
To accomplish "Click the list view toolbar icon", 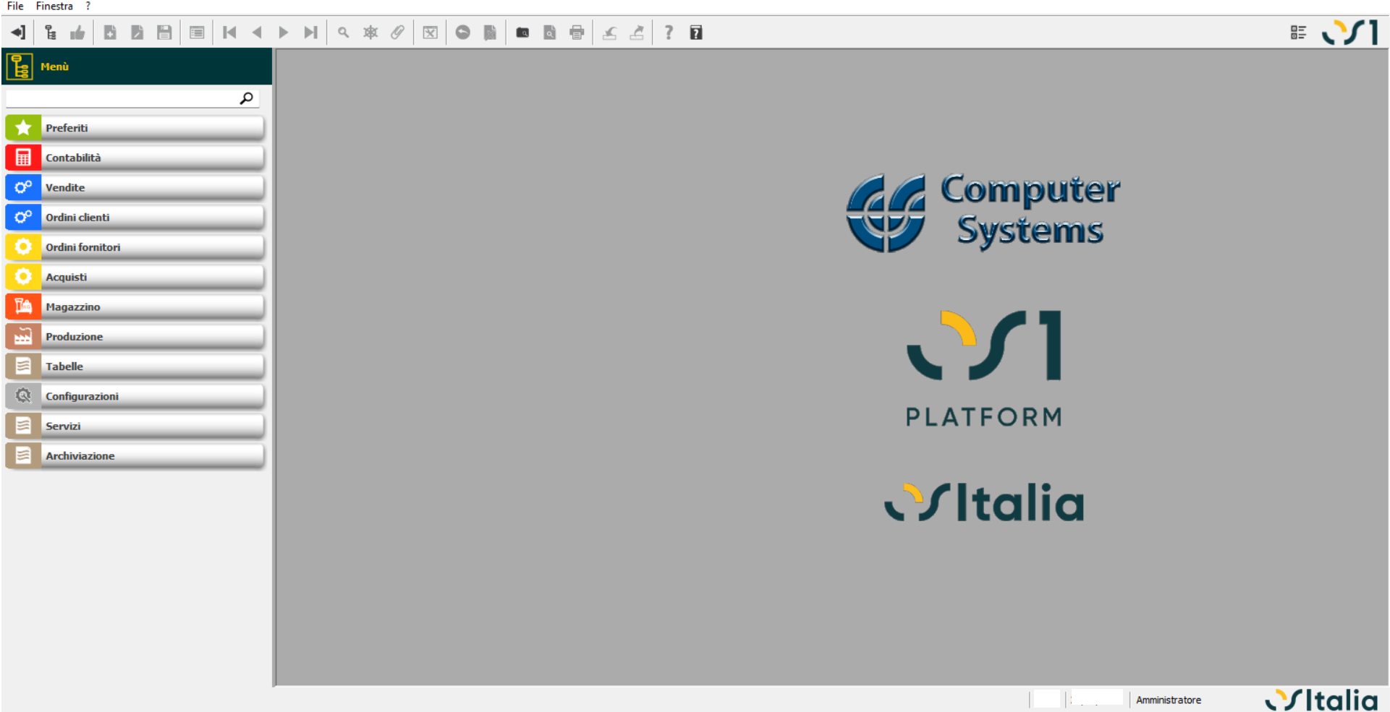I will click(197, 33).
